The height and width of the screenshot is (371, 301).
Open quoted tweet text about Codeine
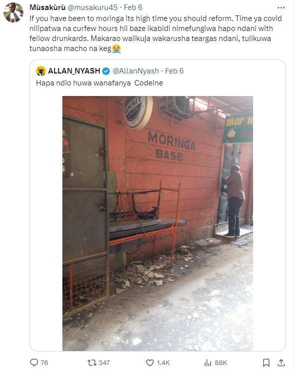[x=99, y=83]
